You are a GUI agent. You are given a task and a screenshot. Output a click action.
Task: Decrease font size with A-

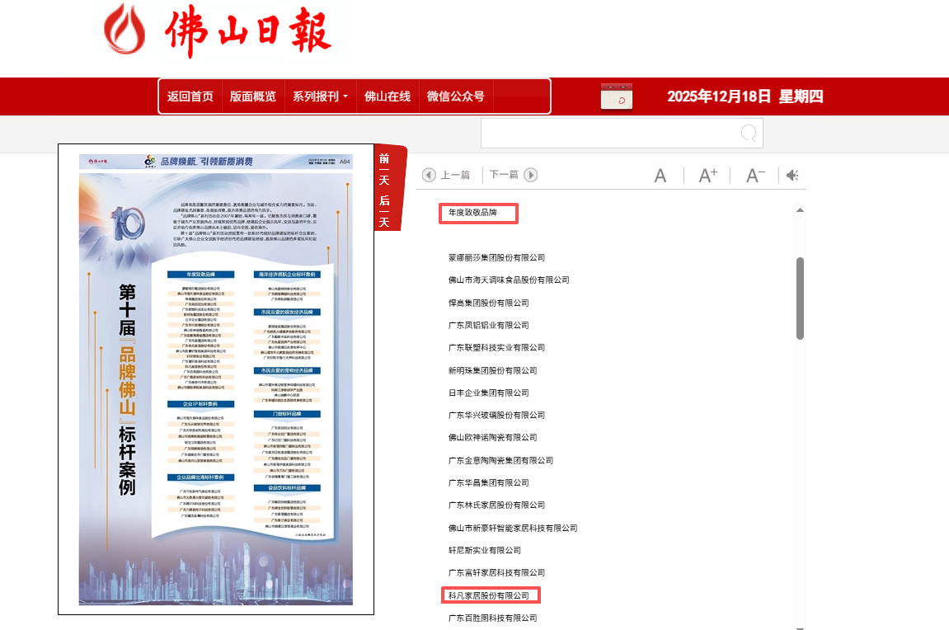pos(755,176)
